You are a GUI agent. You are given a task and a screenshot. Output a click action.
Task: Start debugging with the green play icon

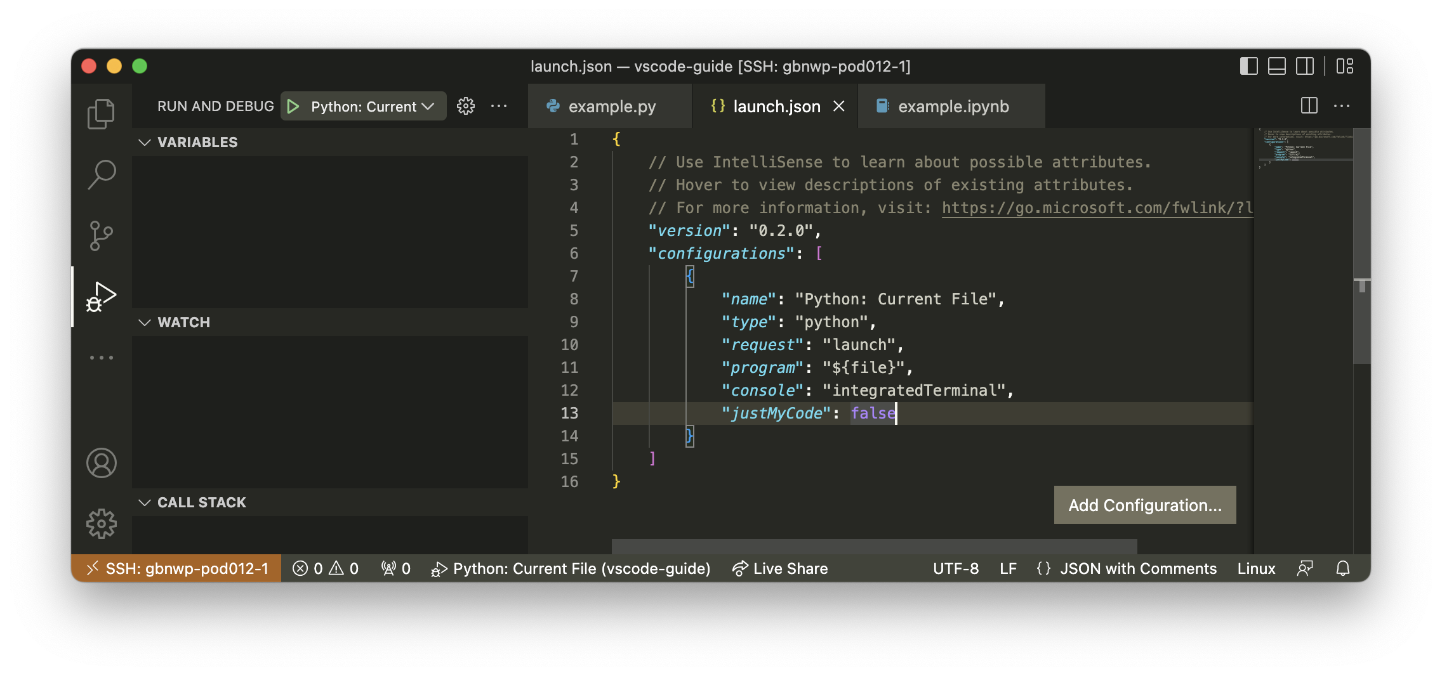[x=293, y=106]
